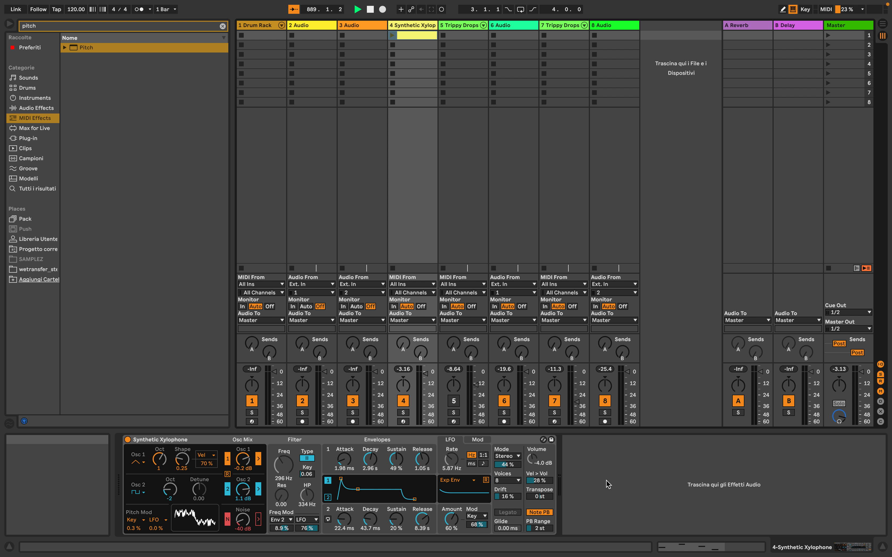
Task: Open Mode Stereo dropdown in synth
Action: 508,456
